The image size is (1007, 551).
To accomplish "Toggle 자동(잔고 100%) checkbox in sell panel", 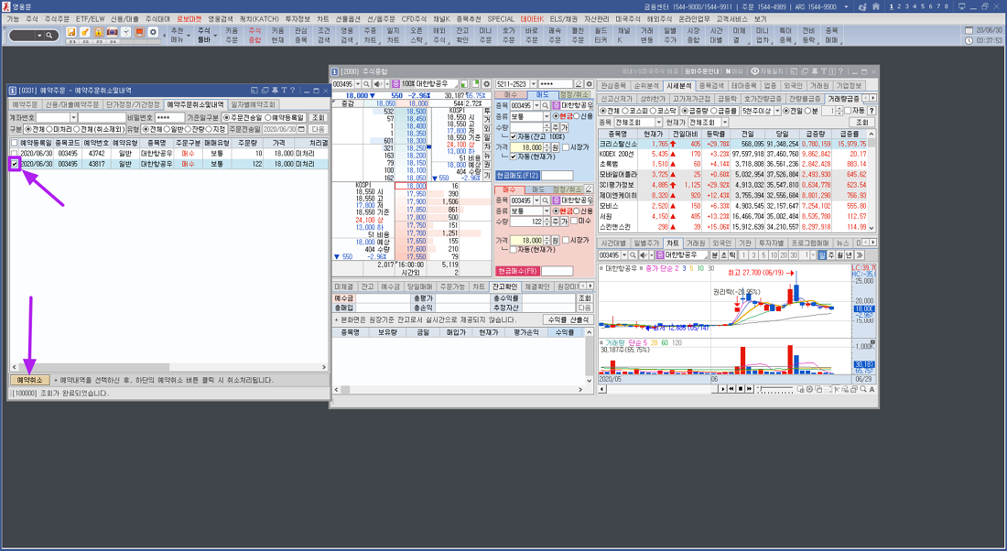I will (x=514, y=136).
